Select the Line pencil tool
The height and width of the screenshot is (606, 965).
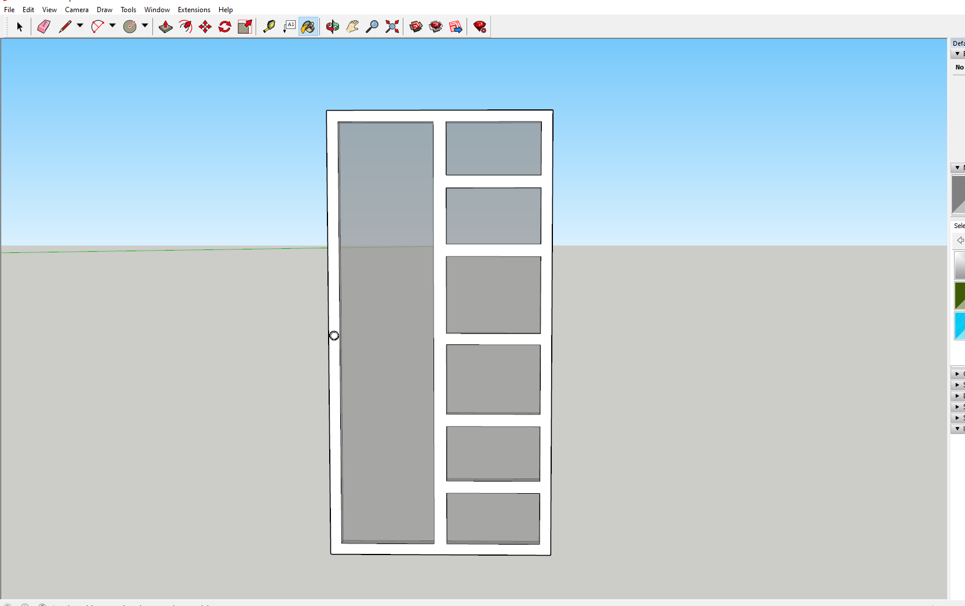click(65, 27)
